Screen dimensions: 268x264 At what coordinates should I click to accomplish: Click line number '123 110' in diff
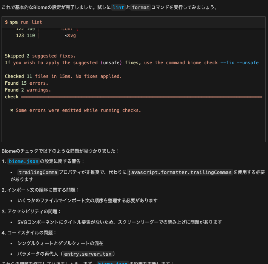point(25,36)
